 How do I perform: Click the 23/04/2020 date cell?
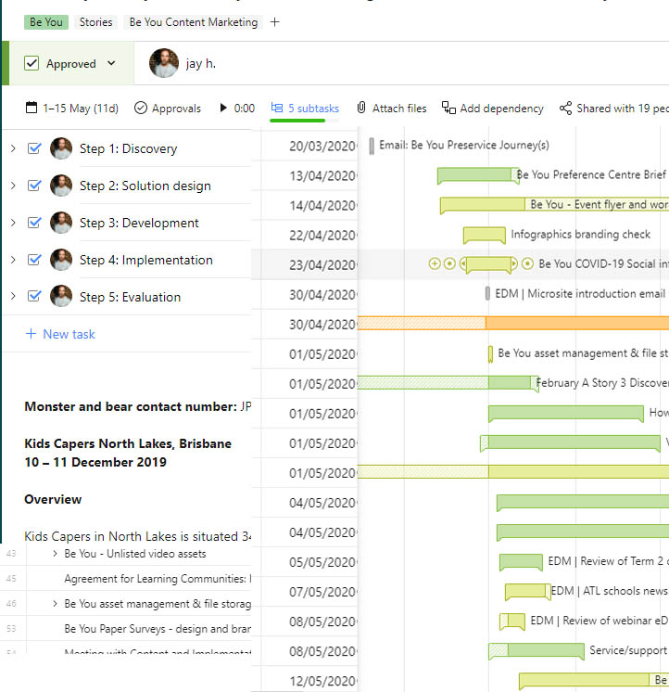coord(322,264)
